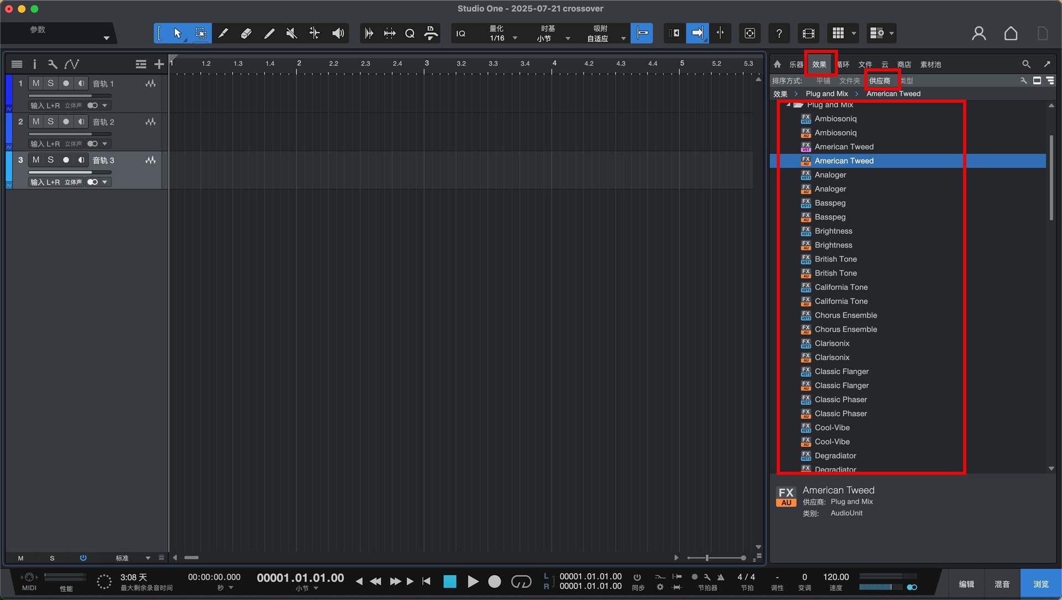
Task: Add a new track with plus
Action: click(159, 64)
